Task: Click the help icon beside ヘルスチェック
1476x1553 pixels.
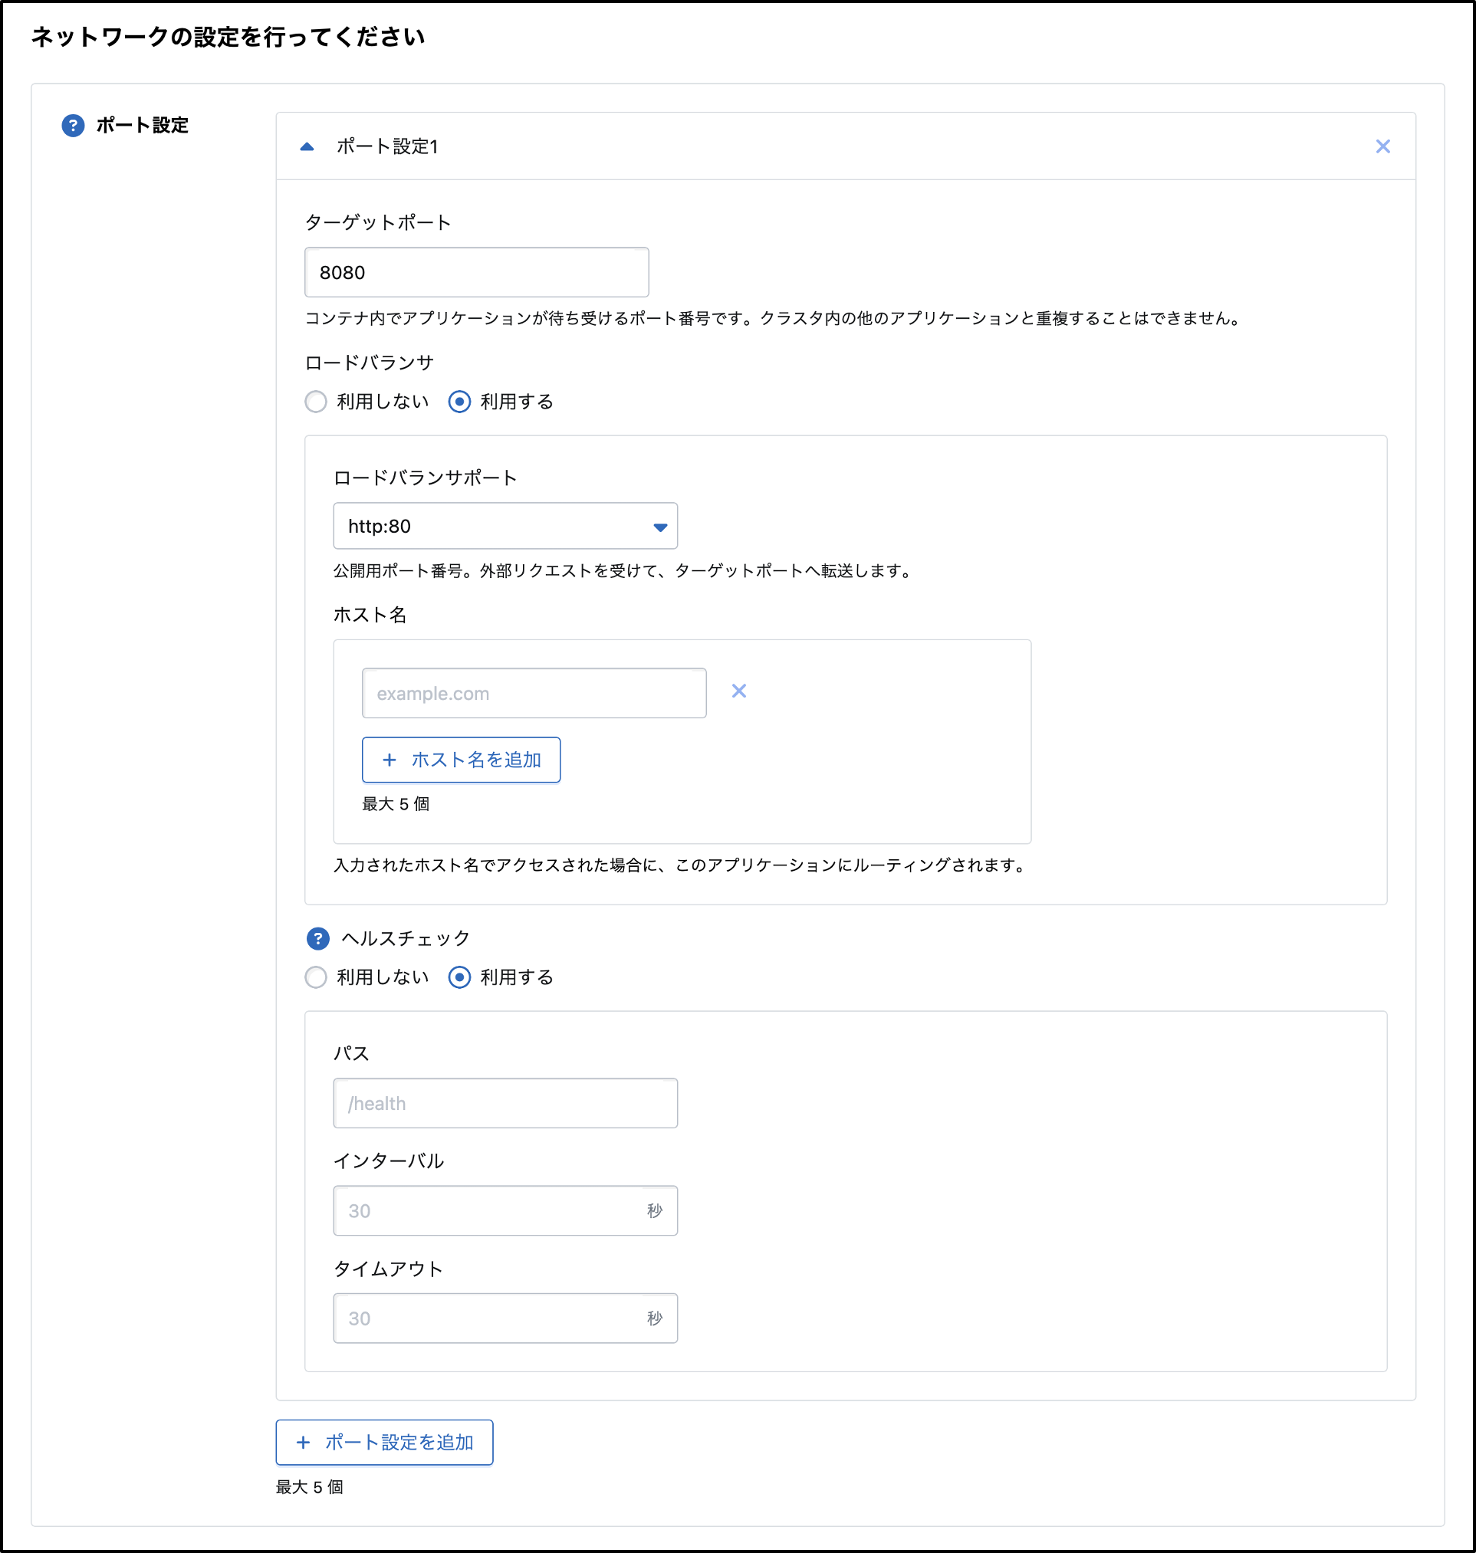Action: click(318, 937)
